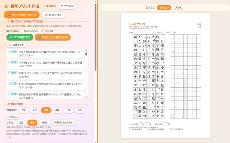The width and height of the screenshot is (230, 143).
Task: Select the story starting アリは体が小さいのに
Action: (46, 64)
